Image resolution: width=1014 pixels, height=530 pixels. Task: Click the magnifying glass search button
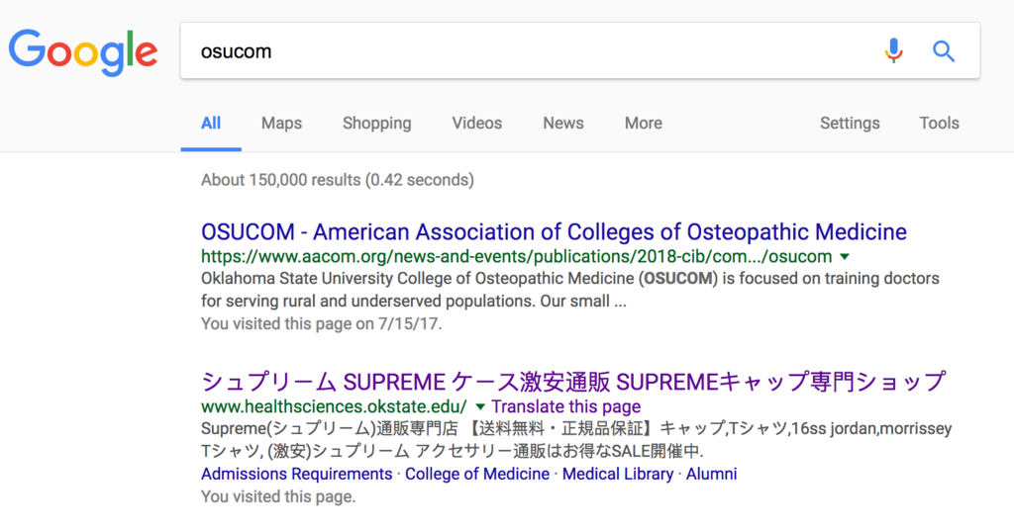coord(944,51)
